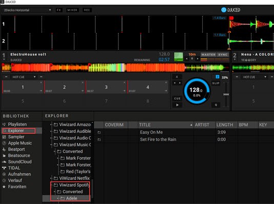274x204 pixels.
Task: Select the track Easy On Me
Action: [x=151, y=132]
